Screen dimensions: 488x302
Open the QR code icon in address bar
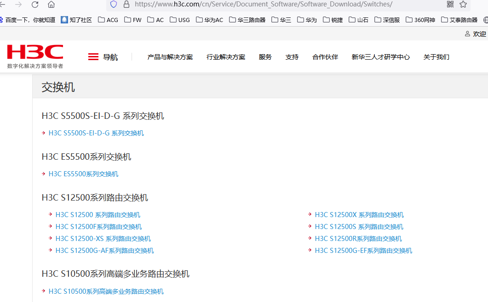tap(450, 4)
